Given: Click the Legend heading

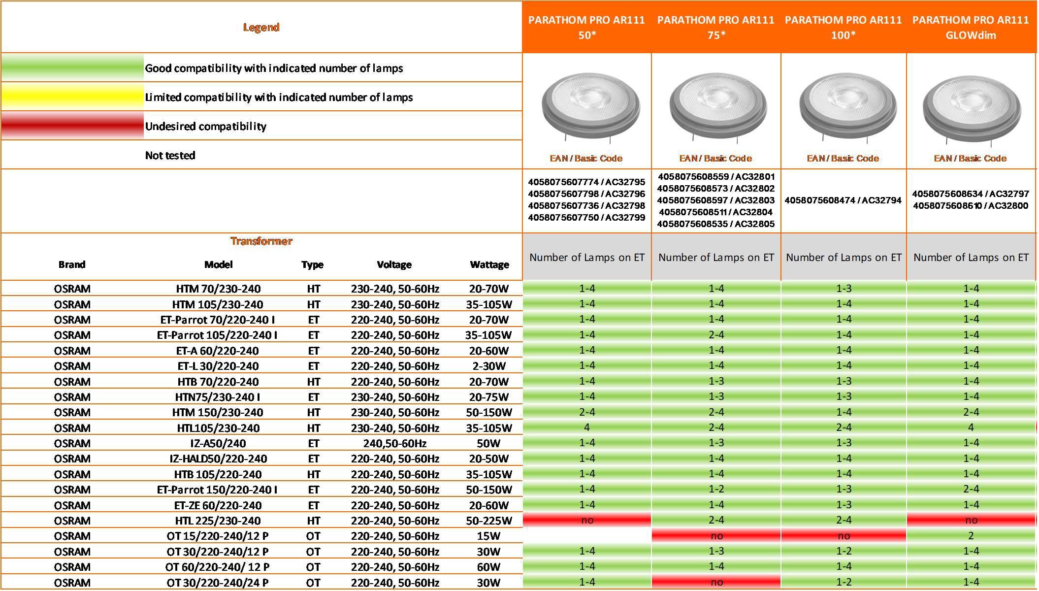Looking at the screenshot, I should (261, 27).
